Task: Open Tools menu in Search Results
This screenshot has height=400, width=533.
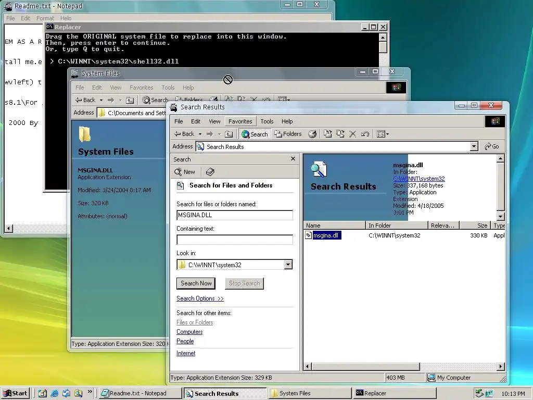Action: (267, 121)
